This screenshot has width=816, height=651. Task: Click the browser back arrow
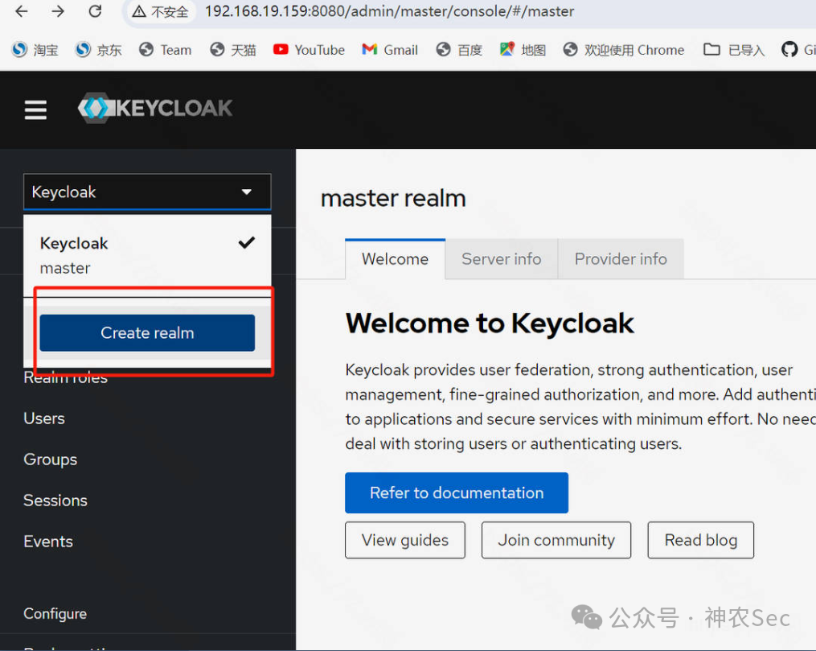point(22,11)
